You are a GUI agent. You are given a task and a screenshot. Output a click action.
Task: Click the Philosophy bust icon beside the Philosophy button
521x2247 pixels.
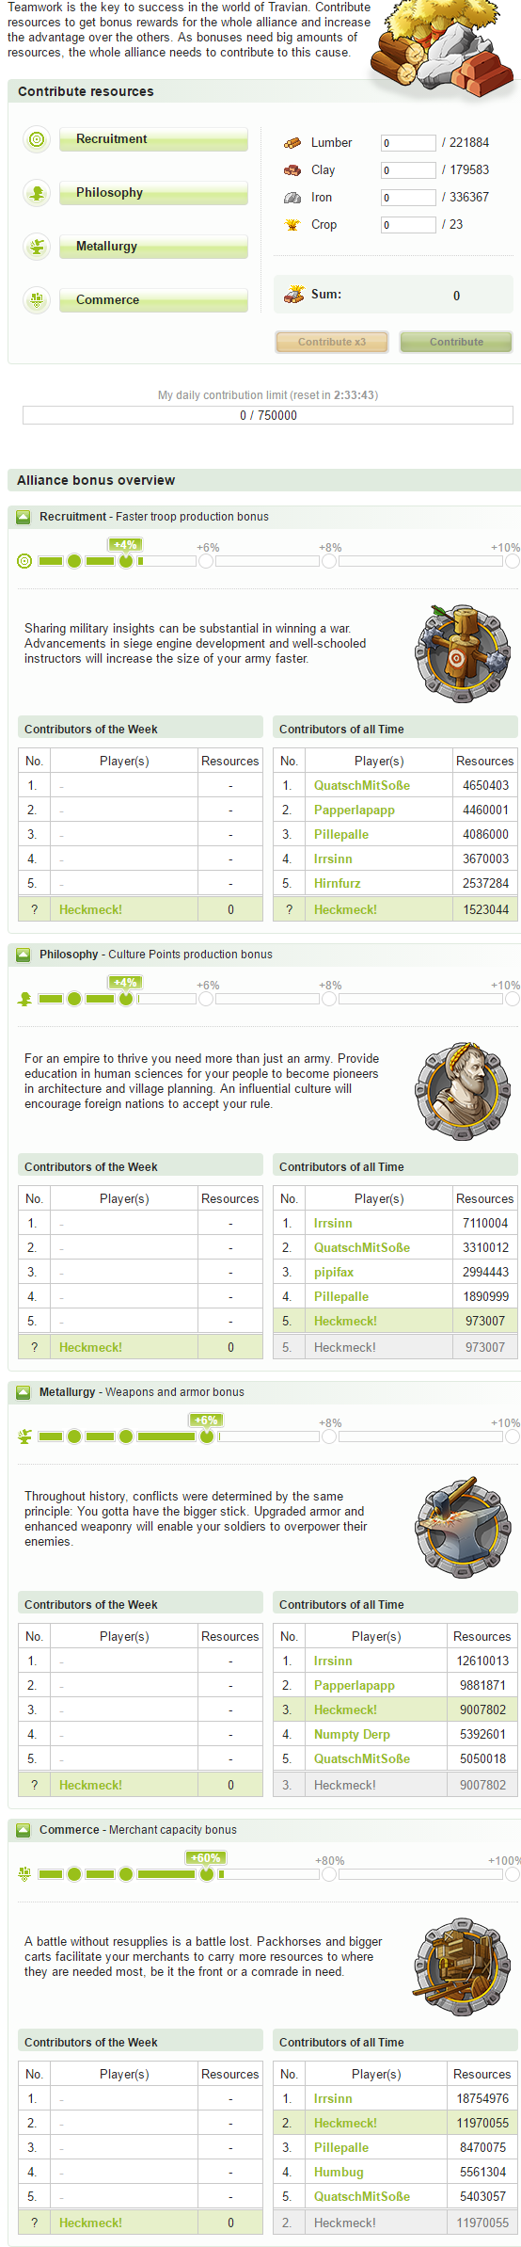[37, 193]
